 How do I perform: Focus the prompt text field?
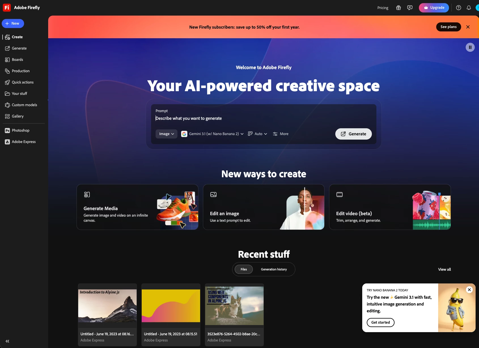264,118
